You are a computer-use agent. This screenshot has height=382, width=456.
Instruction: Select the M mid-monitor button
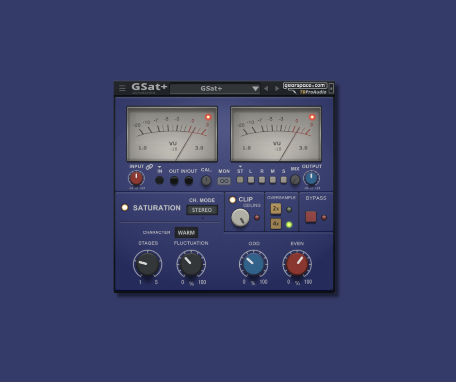point(272,179)
